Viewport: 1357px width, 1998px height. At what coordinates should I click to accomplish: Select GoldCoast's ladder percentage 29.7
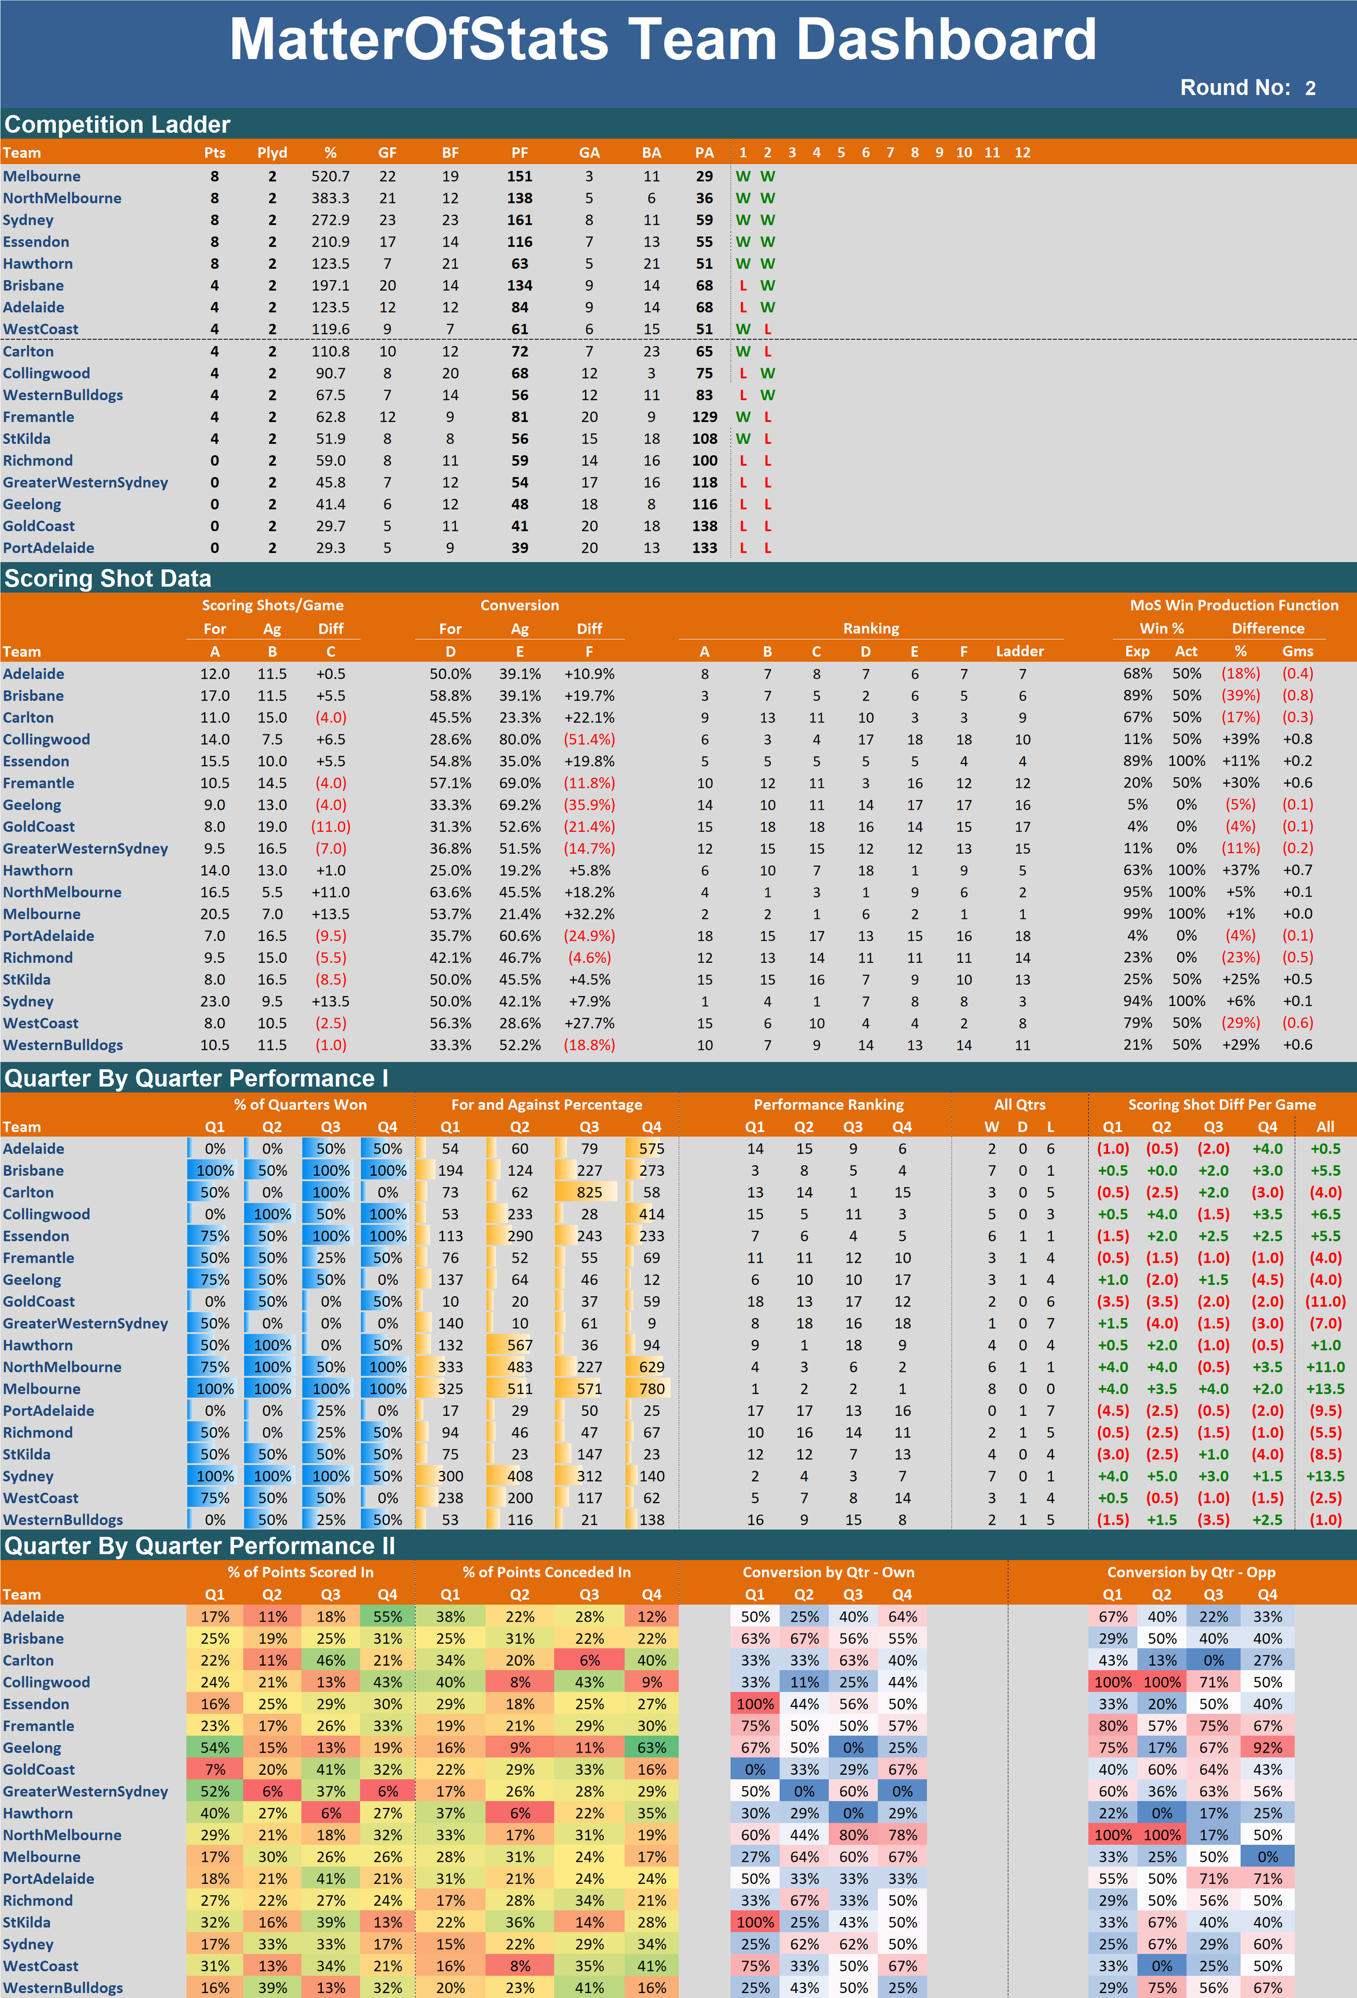[x=331, y=526]
